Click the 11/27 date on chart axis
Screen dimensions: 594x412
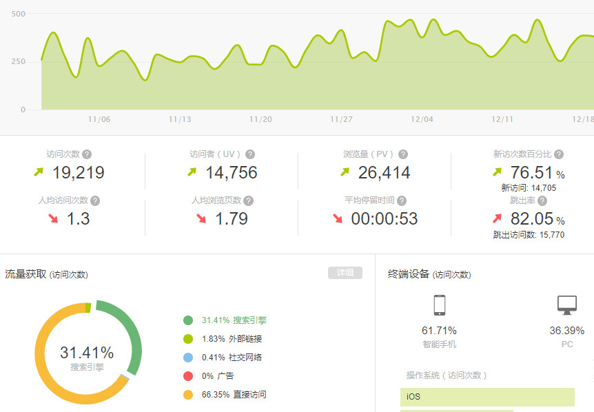point(341,119)
